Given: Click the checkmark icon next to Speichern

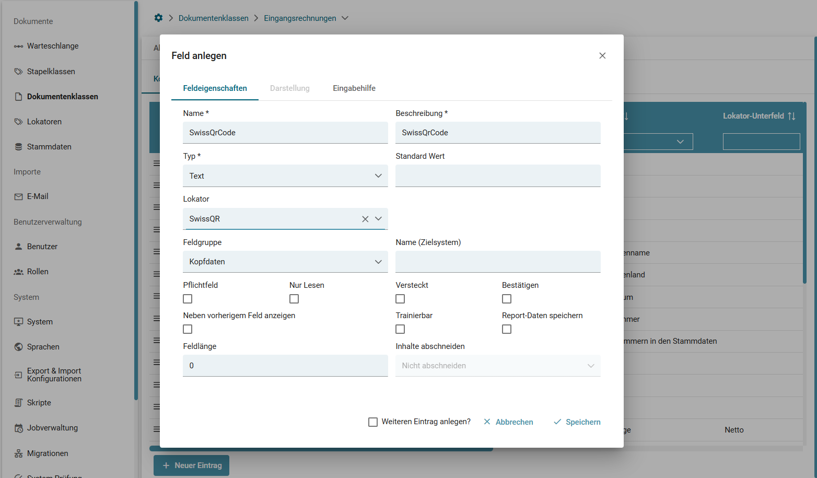Looking at the screenshot, I should 557,422.
